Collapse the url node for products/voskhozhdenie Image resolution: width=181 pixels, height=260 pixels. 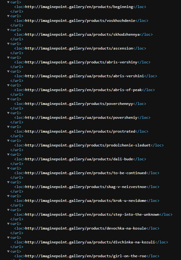8,16
